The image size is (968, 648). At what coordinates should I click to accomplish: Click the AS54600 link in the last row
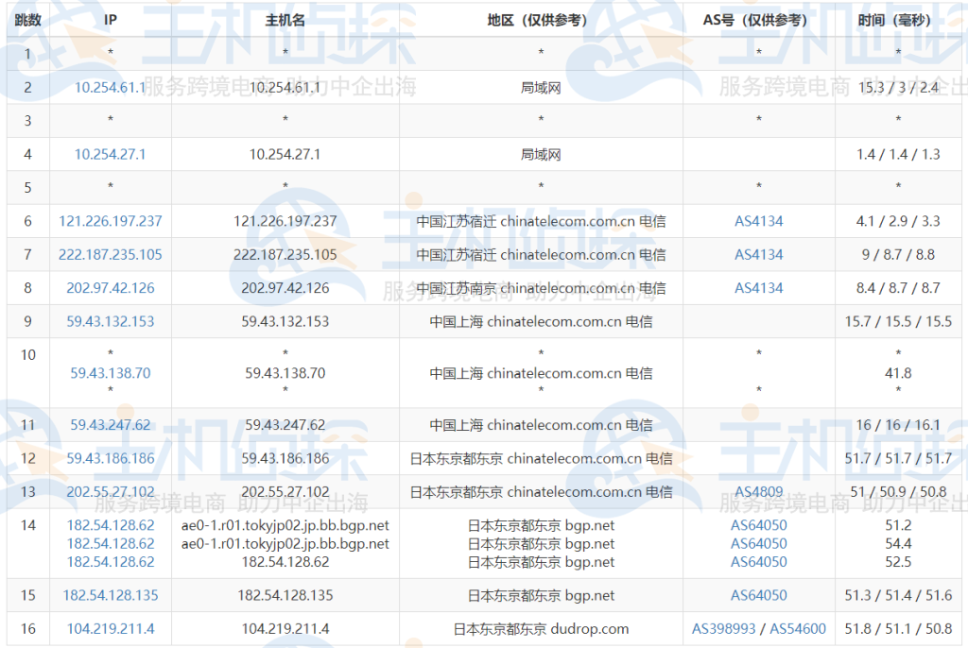[x=797, y=629]
